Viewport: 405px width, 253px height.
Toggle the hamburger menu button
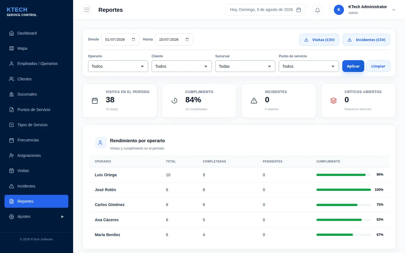pos(87,10)
